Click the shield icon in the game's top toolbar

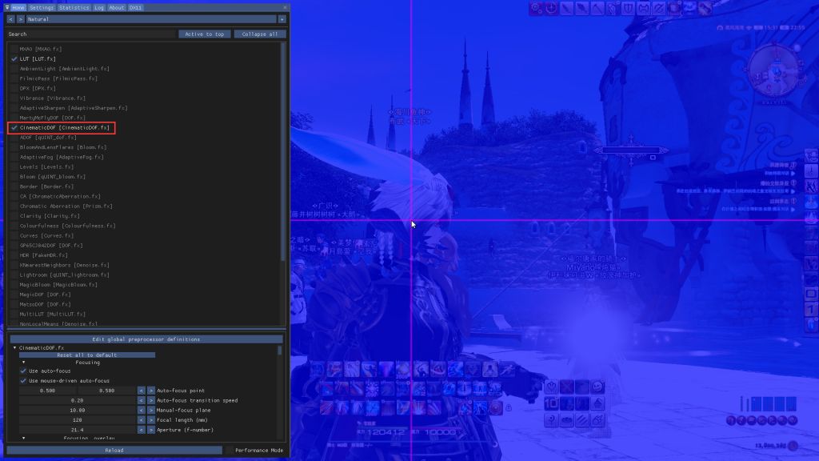pyautogui.click(x=628, y=7)
